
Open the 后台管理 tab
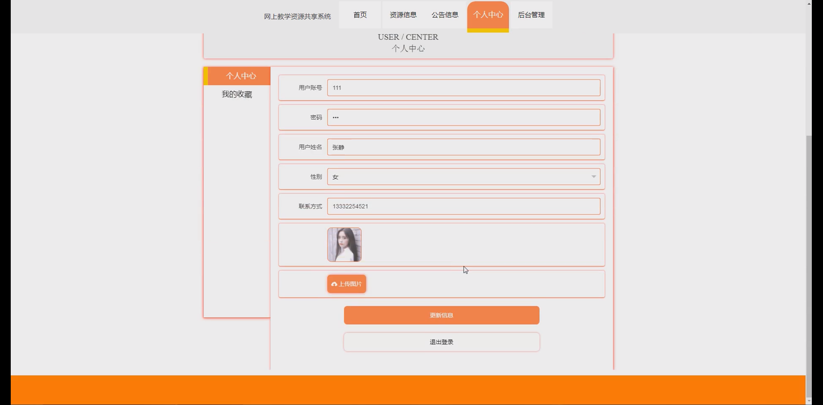point(531,15)
